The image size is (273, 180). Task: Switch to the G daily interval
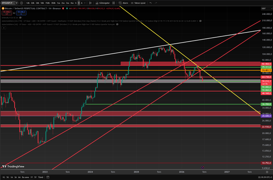tap(76, 3)
